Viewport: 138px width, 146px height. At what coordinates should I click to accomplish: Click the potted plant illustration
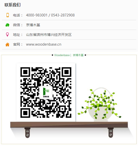[99, 104]
